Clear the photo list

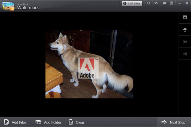tap(76, 122)
